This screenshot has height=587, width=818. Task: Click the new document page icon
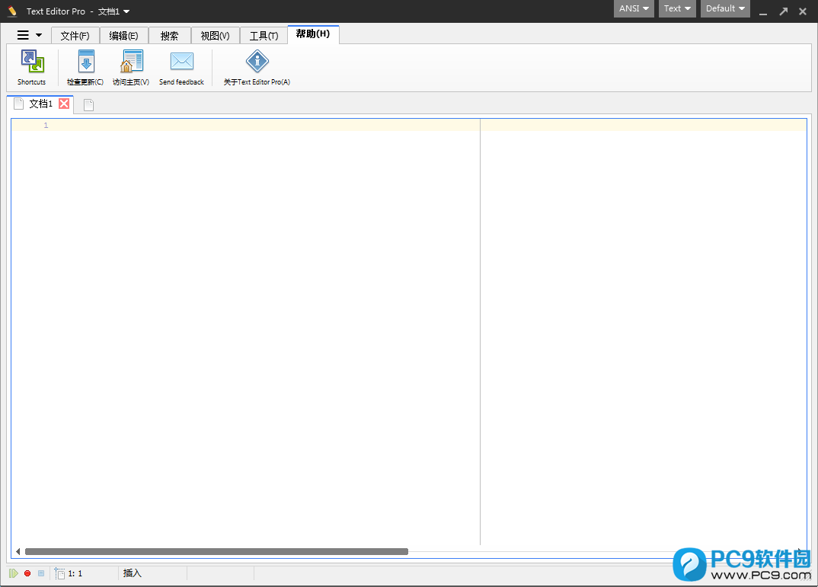pyautogui.click(x=88, y=104)
